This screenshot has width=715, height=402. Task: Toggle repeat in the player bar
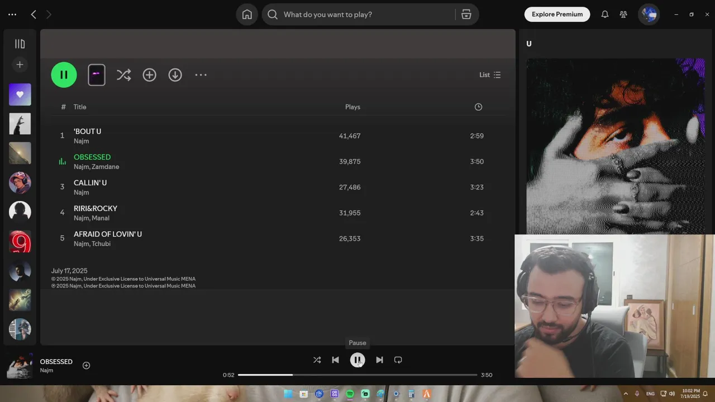click(398, 360)
